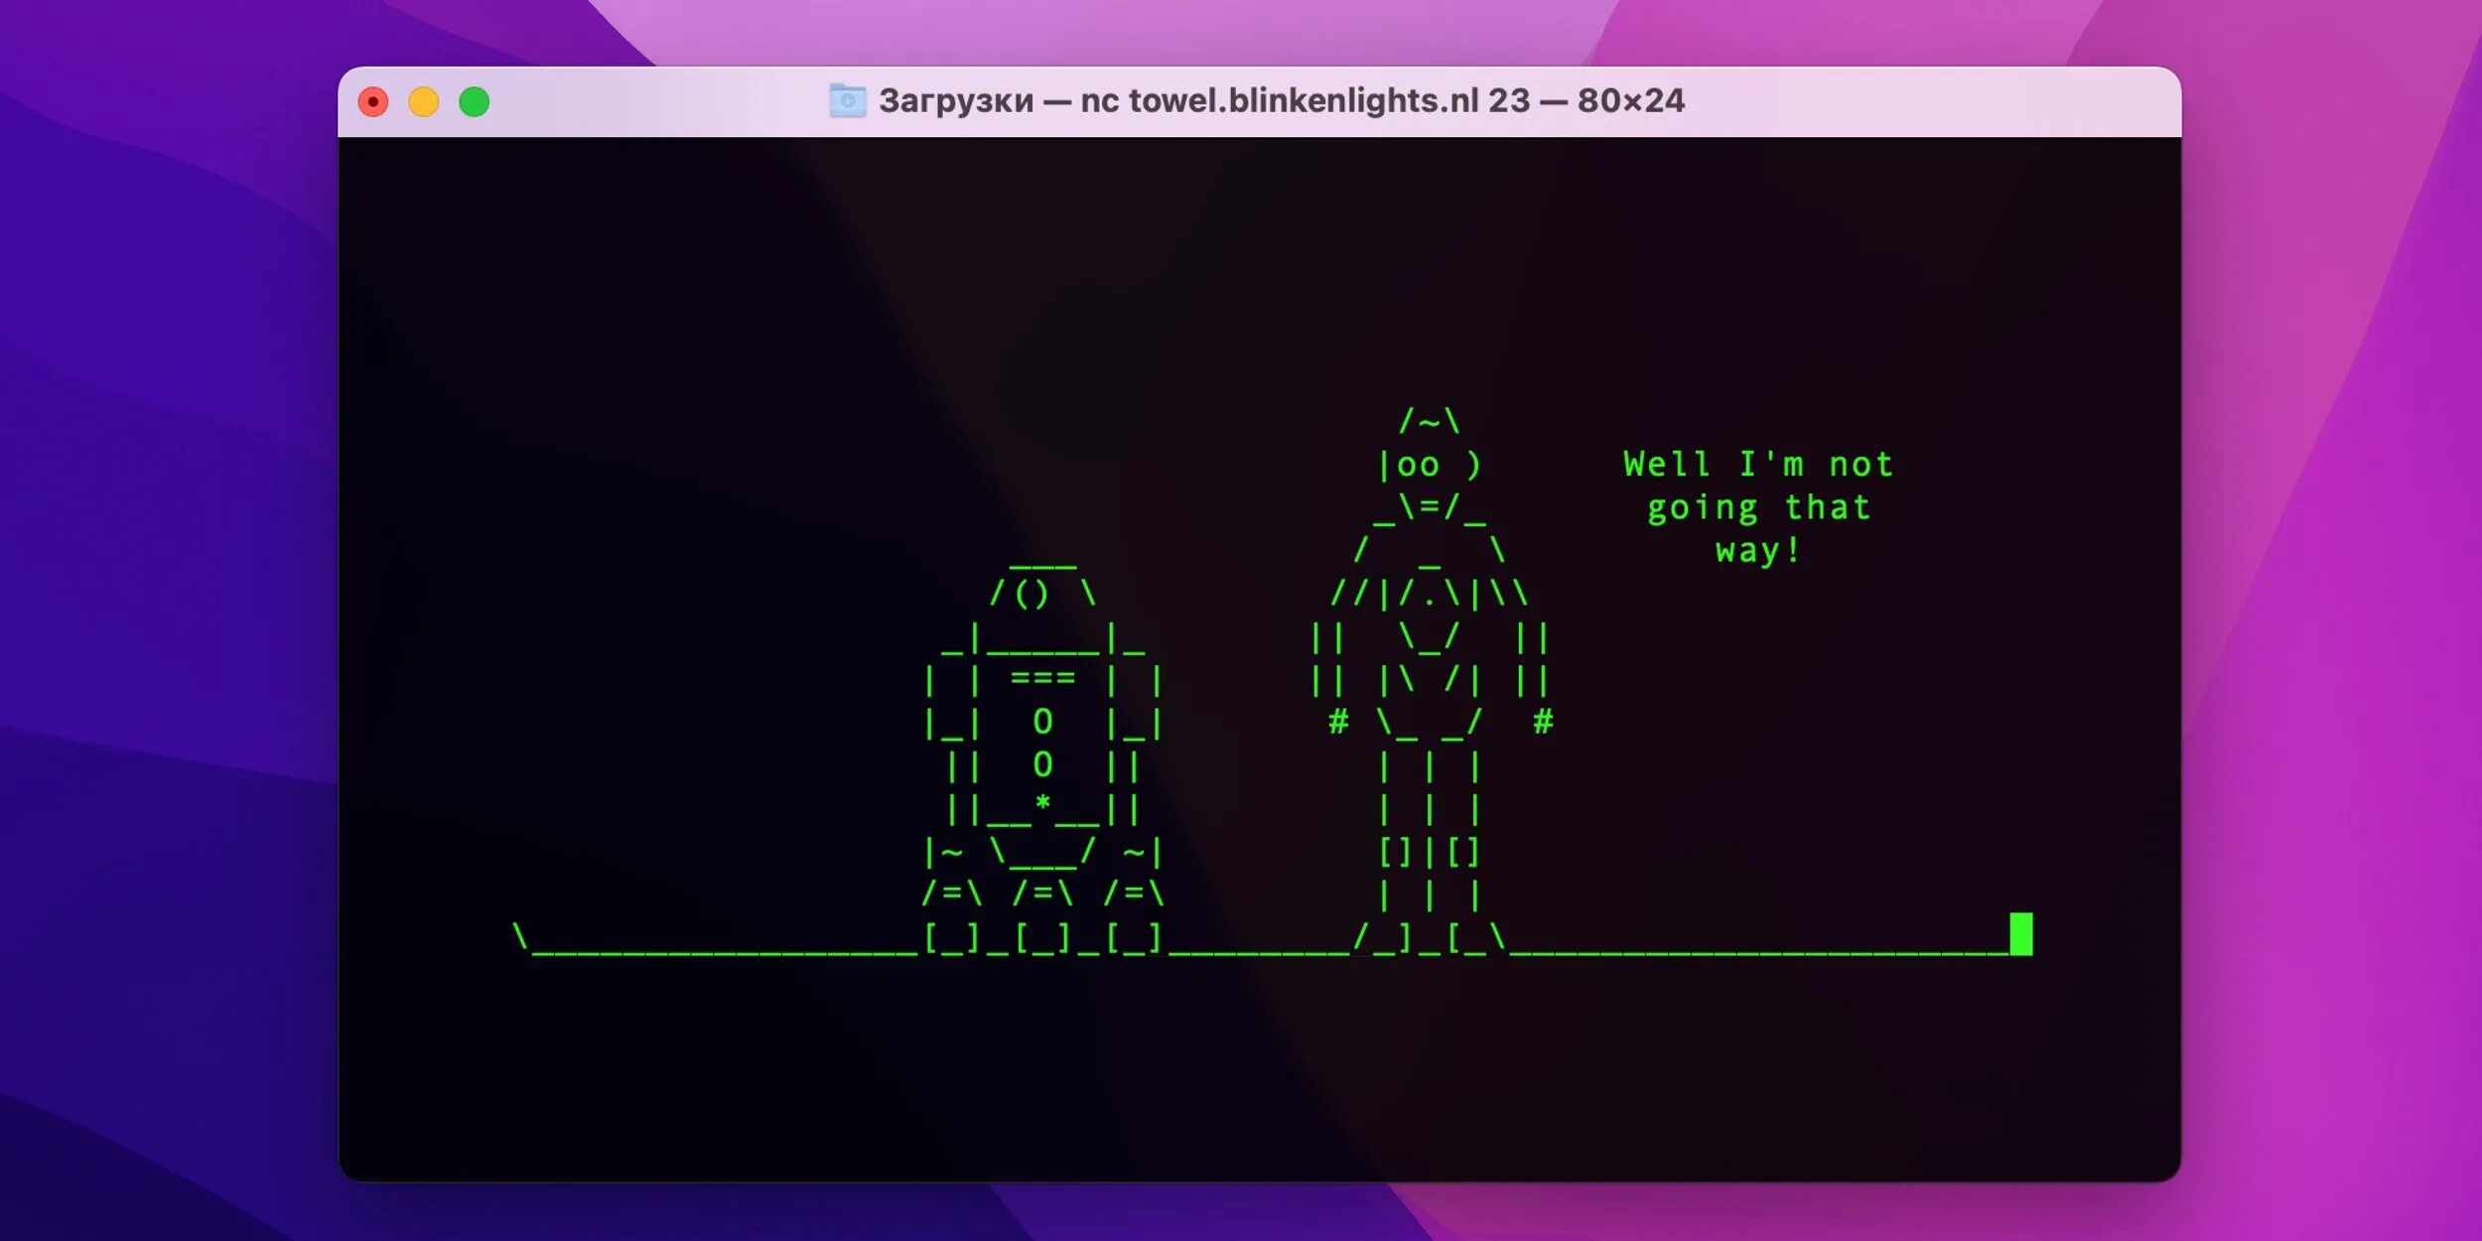Maximize the Terminal window with green button

475,102
